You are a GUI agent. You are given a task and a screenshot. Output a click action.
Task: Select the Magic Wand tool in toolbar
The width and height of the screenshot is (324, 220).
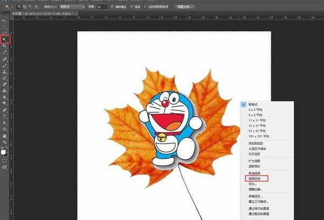coord(5,39)
